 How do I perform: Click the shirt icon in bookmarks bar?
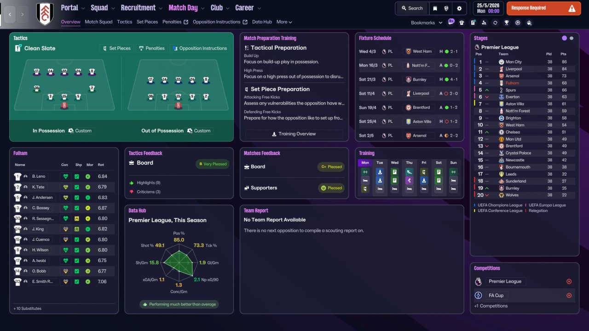pyautogui.click(x=462, y=23)
